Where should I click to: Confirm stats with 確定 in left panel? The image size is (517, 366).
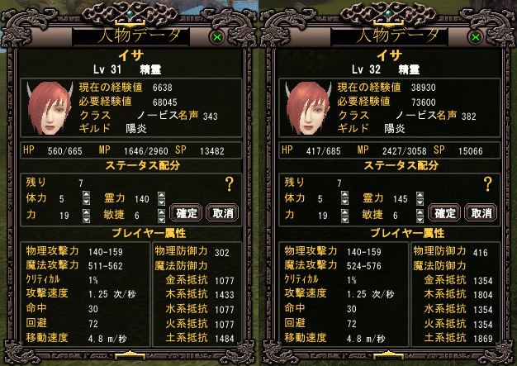pyautogui.click(x=186, y=212)
